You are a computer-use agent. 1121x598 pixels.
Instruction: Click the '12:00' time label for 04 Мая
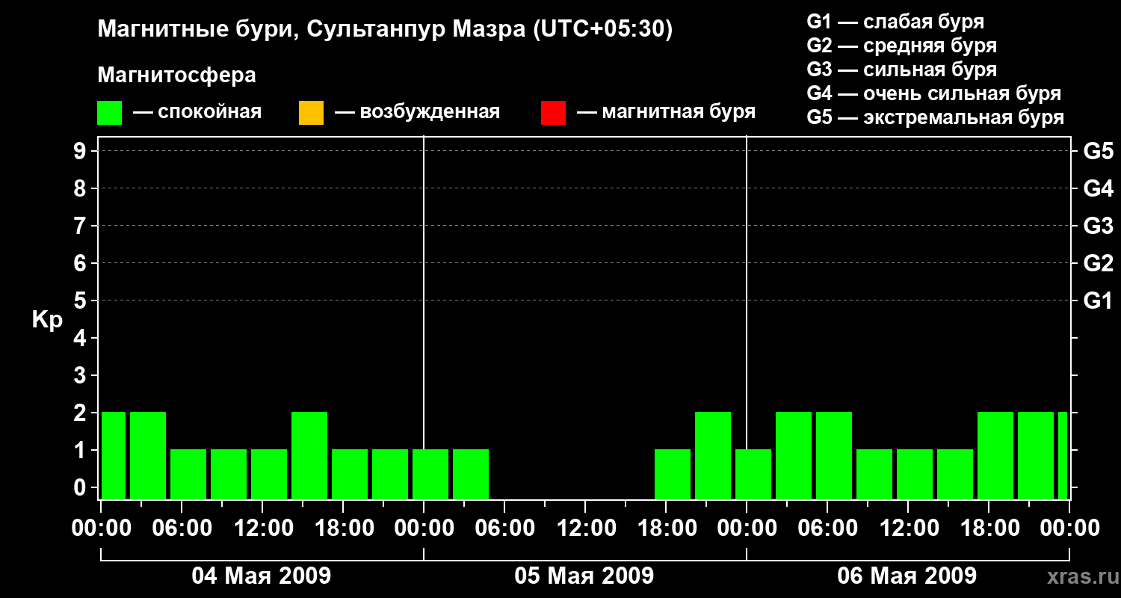(x=262, y=528)
